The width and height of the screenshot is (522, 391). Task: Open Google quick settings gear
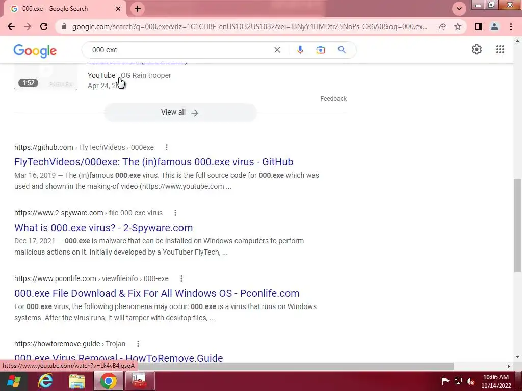477,49
